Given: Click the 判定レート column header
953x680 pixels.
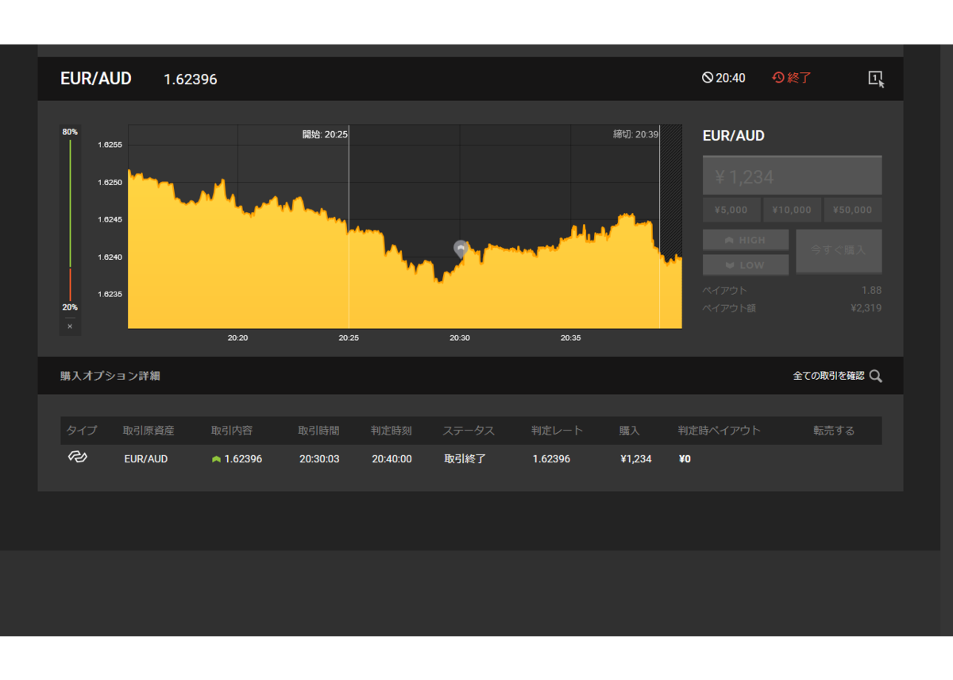Looking at the screenshot, I should 558,431.
